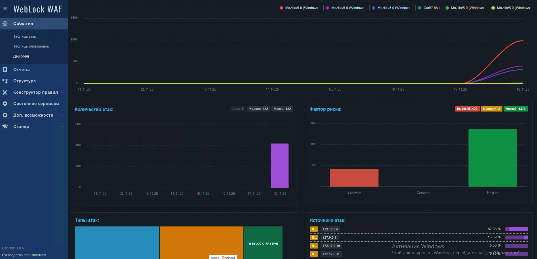The height and width of the screenshot is (259, 537).
Task: Expand the Структура submenu arrow
Action: coord(62,81)
